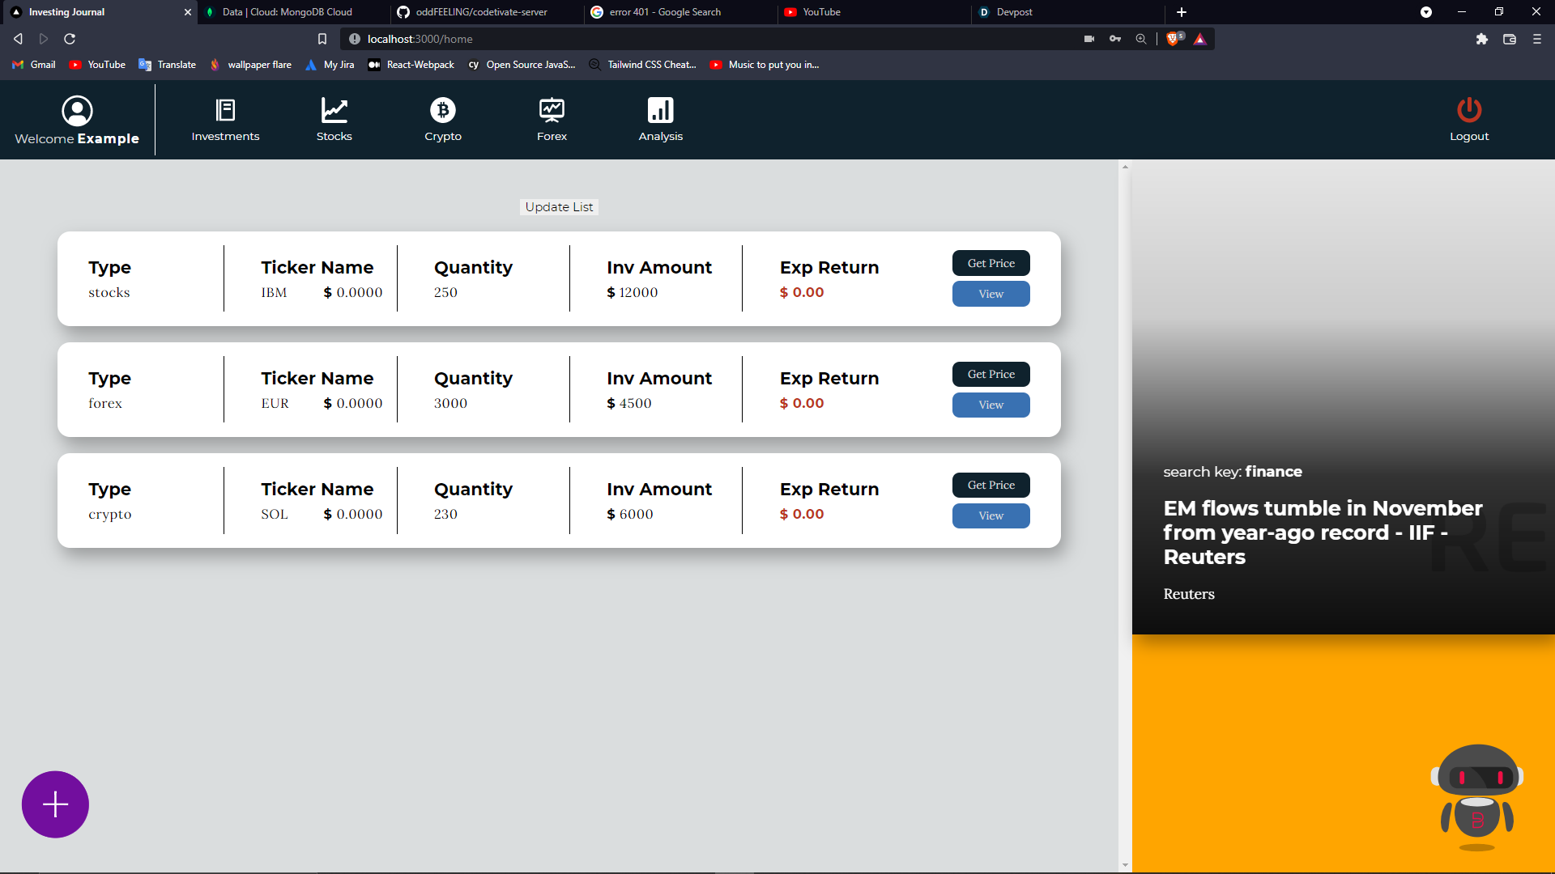1555x874 pixels.
Task: Get Price for IBM stock
Action: pos(991,263)
